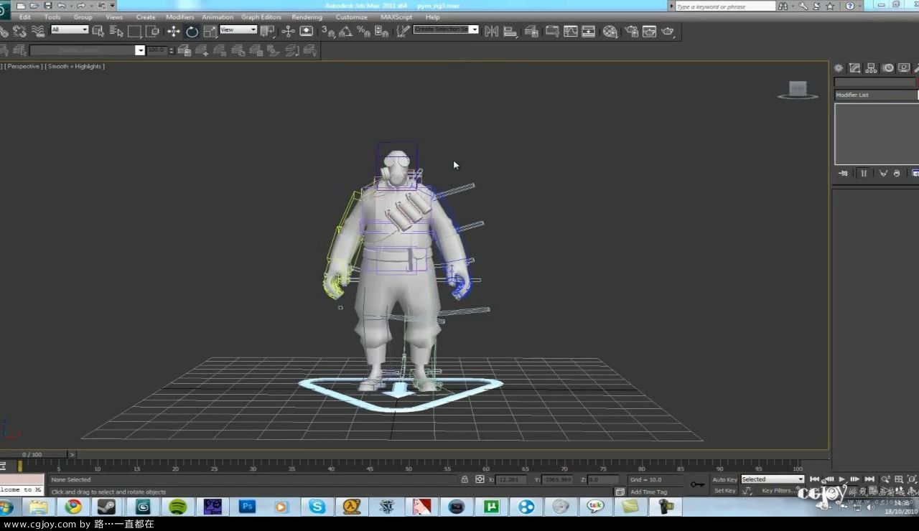Click the Smooth + Highlights shading label
The image size is (919, 531).
(75, 66)
